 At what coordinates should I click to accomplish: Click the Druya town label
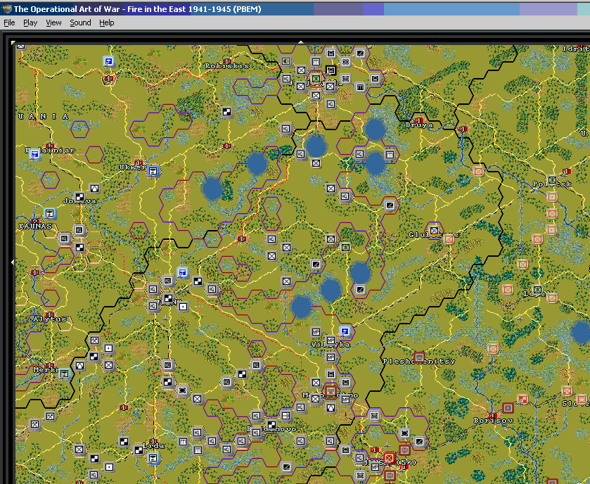[x=419, y=125]
